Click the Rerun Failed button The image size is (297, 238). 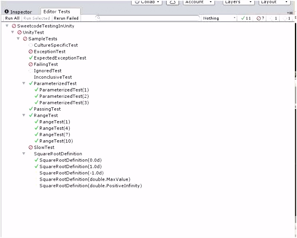(66, 18)
